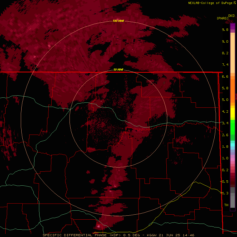Screen dimensions: 237x237
Task: Click the 9.8 value on the color scale
Action: 225,29
